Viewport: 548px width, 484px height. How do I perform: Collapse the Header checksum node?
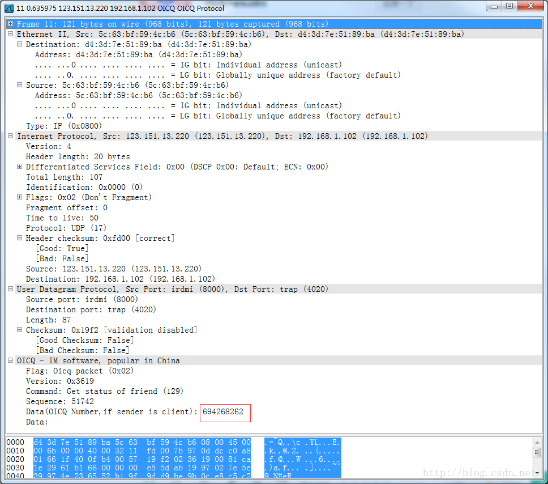(x=20, y=238)
